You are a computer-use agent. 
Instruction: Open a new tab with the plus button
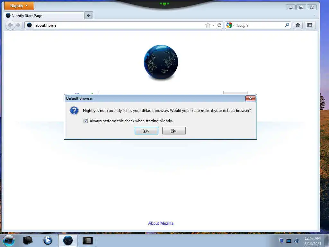click(x=89, y=15)
